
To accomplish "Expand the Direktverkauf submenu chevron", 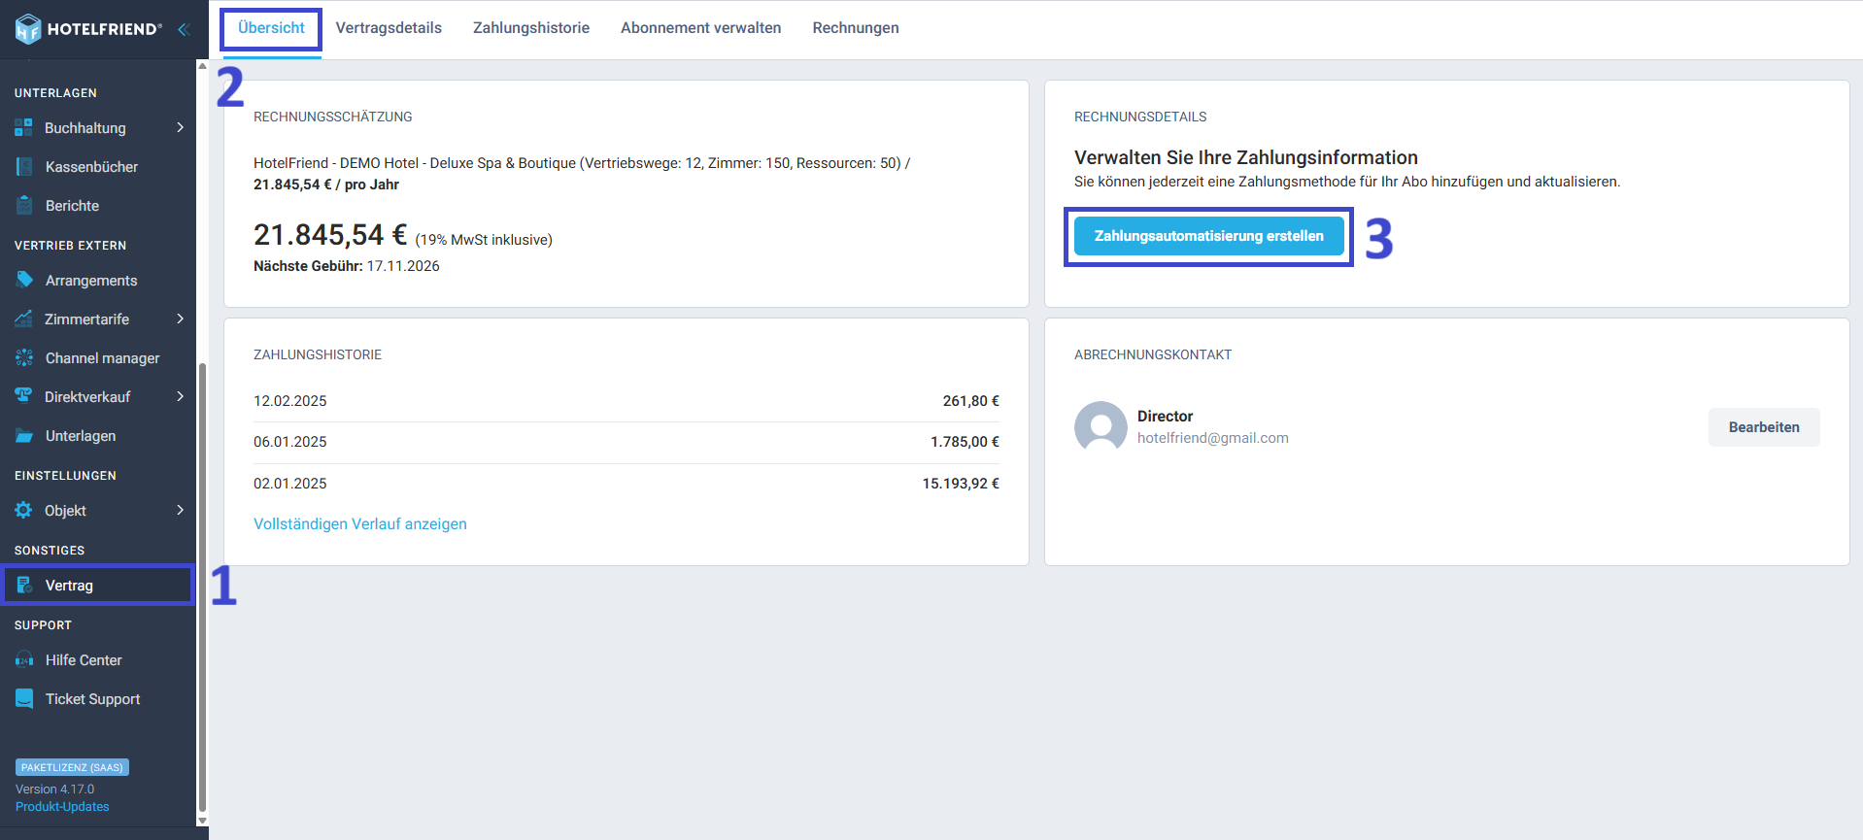I will pyautogui.click(x=181, y=396).
